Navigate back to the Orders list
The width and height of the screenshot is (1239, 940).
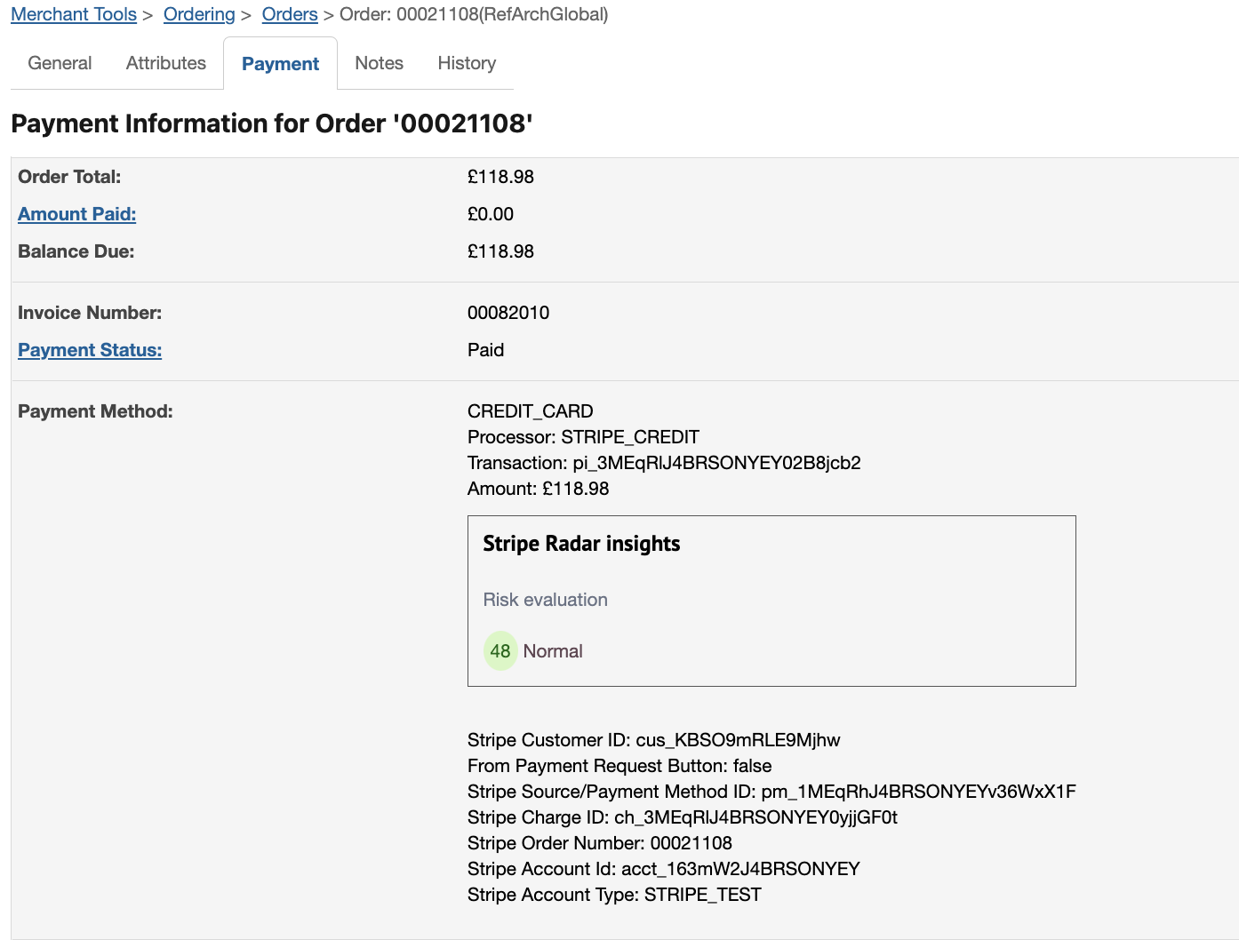[x=290, y=15]
